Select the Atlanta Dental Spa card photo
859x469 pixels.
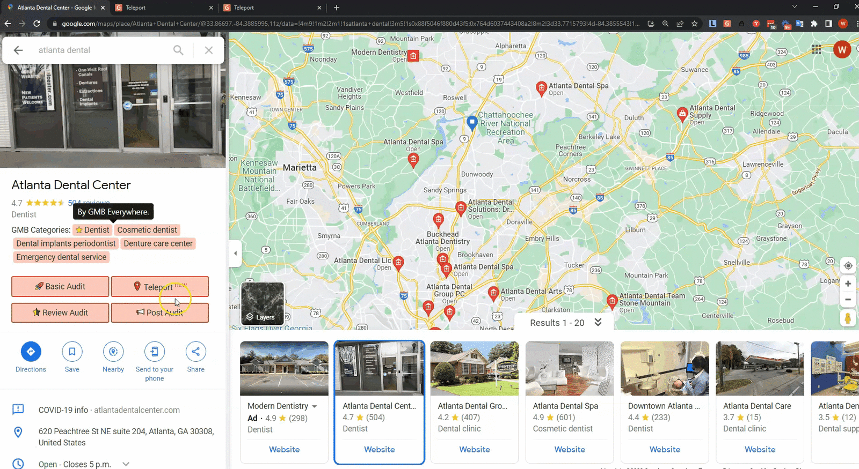coord(570,368)
